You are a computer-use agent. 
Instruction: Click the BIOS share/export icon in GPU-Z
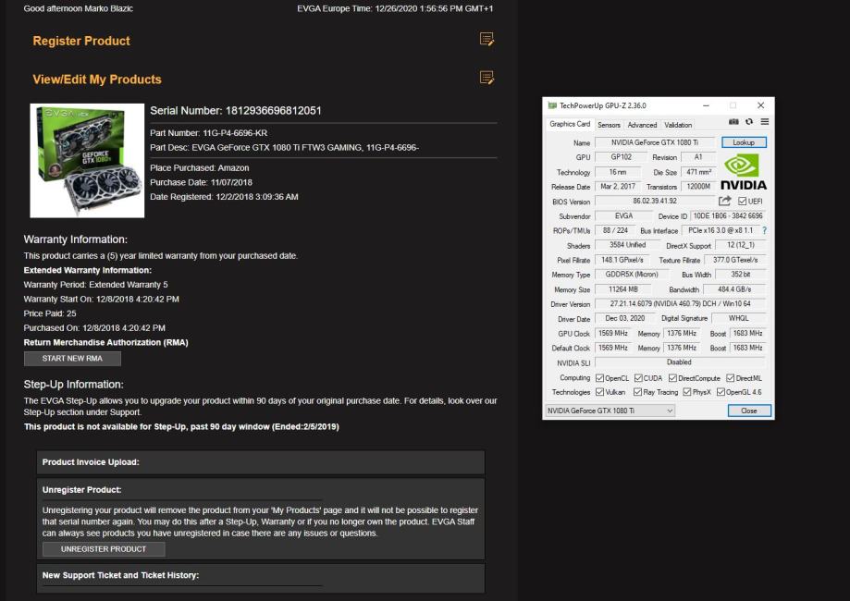(x=725, y=201)
